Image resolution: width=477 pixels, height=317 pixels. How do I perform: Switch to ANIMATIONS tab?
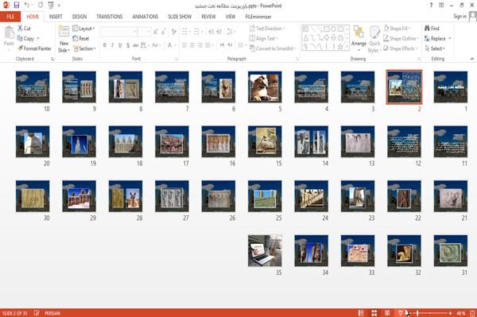(145, 17)
